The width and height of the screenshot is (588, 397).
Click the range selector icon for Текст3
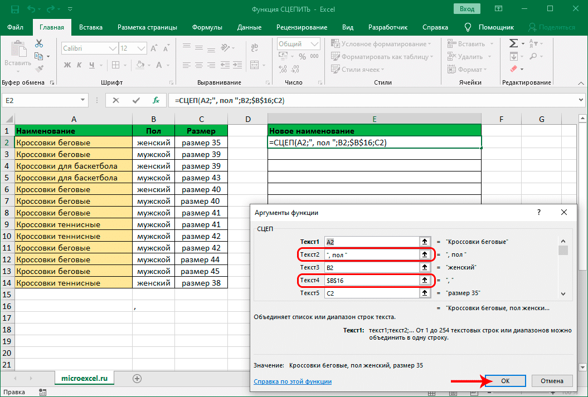point(425,267)
